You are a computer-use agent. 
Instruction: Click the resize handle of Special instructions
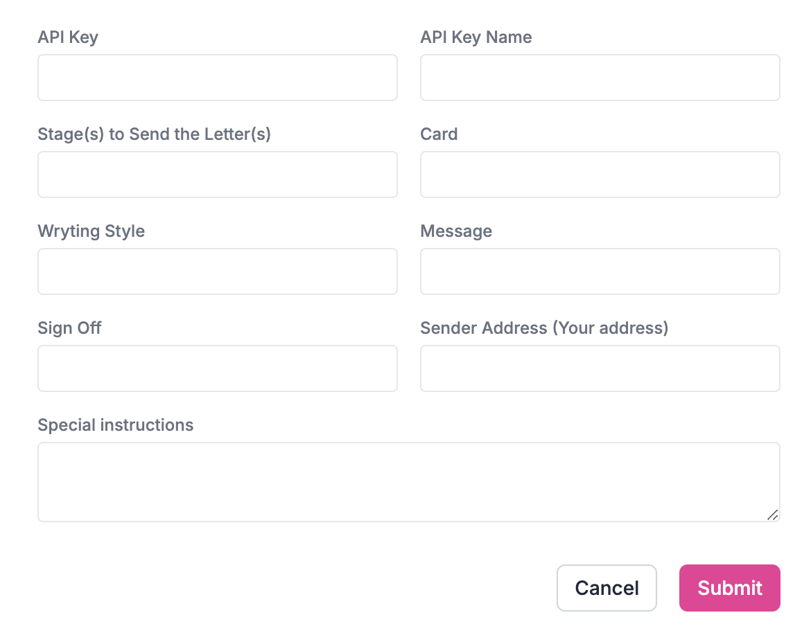click(x=772, y=515)
